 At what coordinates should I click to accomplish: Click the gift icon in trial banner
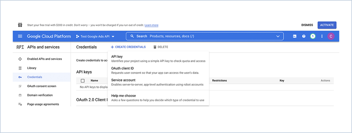20,25
